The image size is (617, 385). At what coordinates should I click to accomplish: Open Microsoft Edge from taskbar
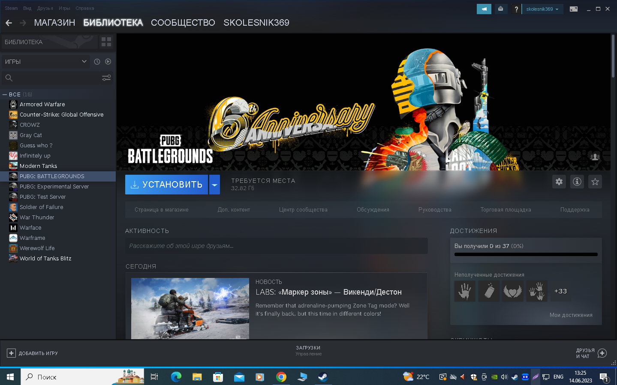coord(176,377)
